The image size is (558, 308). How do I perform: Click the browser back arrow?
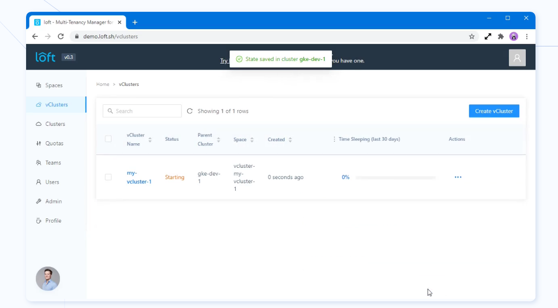(x=35, y=36)
